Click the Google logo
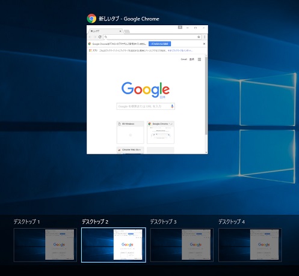 [x=146, y=90]
